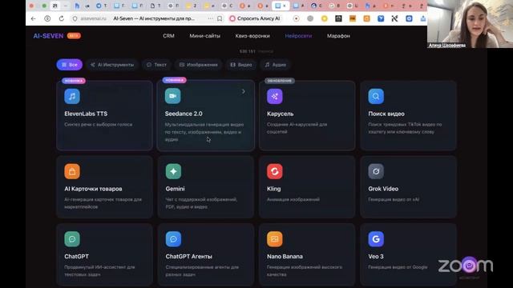Filter by Видео category
Image resolution: width=513 pixels, height=288 pixels.
coord(241,65)
